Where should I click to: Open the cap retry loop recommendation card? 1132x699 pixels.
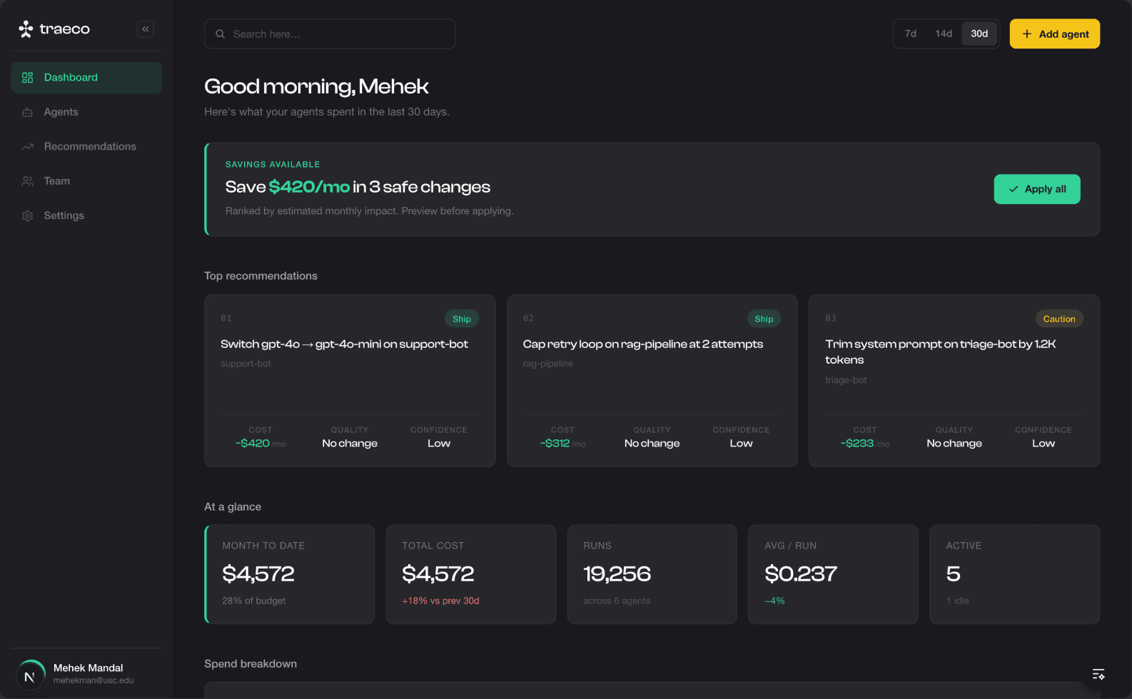click(652, 381)
